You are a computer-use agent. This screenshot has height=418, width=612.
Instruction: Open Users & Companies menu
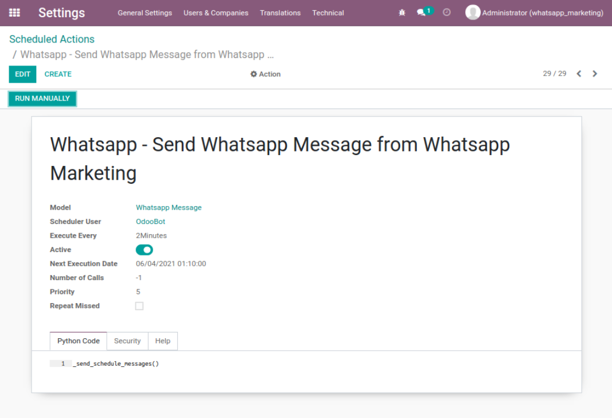216,13
